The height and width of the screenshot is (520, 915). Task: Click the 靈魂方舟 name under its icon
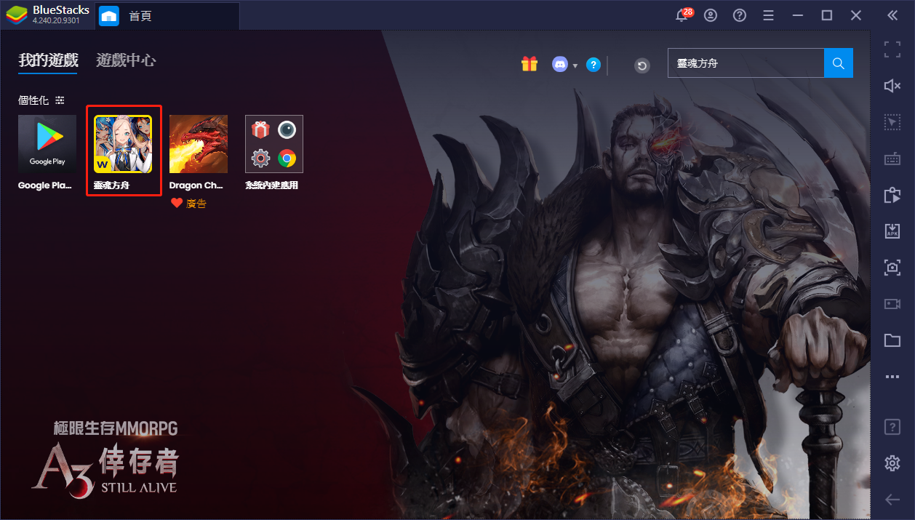tap(111, 185)
